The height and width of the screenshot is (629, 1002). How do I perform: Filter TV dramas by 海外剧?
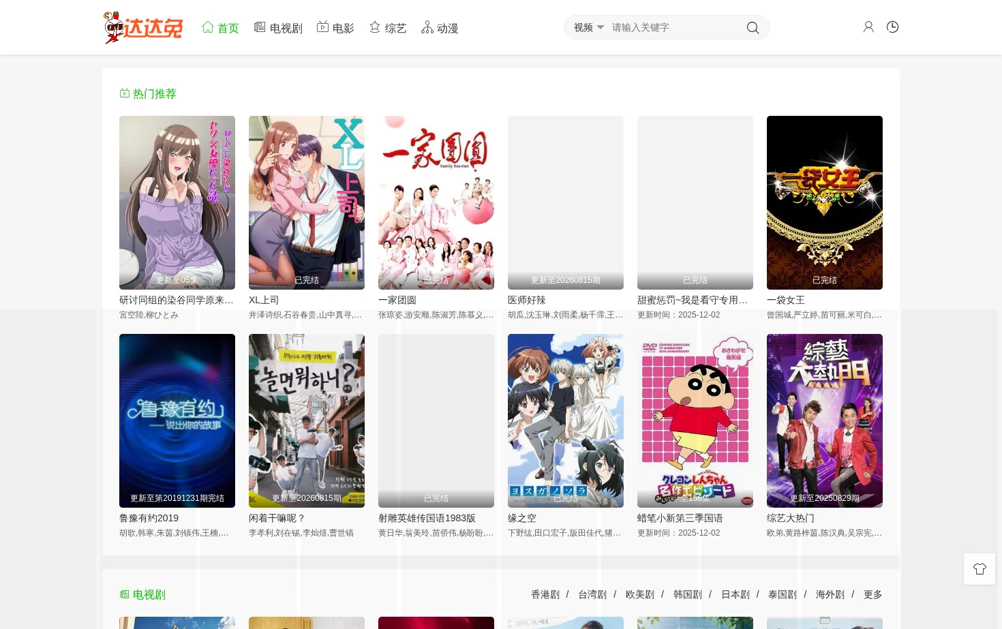coord(830,594)
